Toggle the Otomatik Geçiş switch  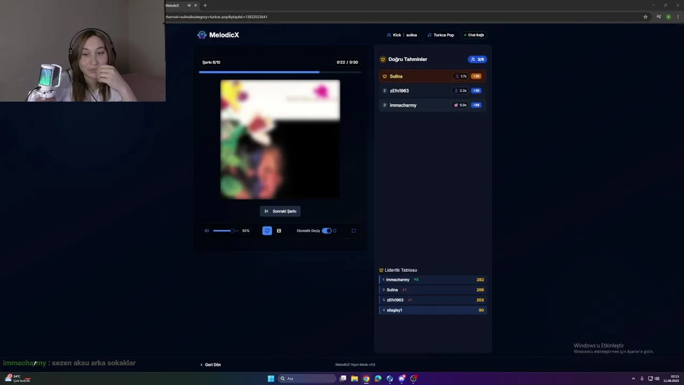(327, 231)
